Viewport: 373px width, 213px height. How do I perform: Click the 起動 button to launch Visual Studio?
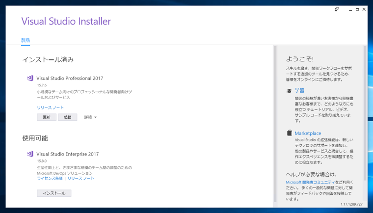(x=68, y=117)
